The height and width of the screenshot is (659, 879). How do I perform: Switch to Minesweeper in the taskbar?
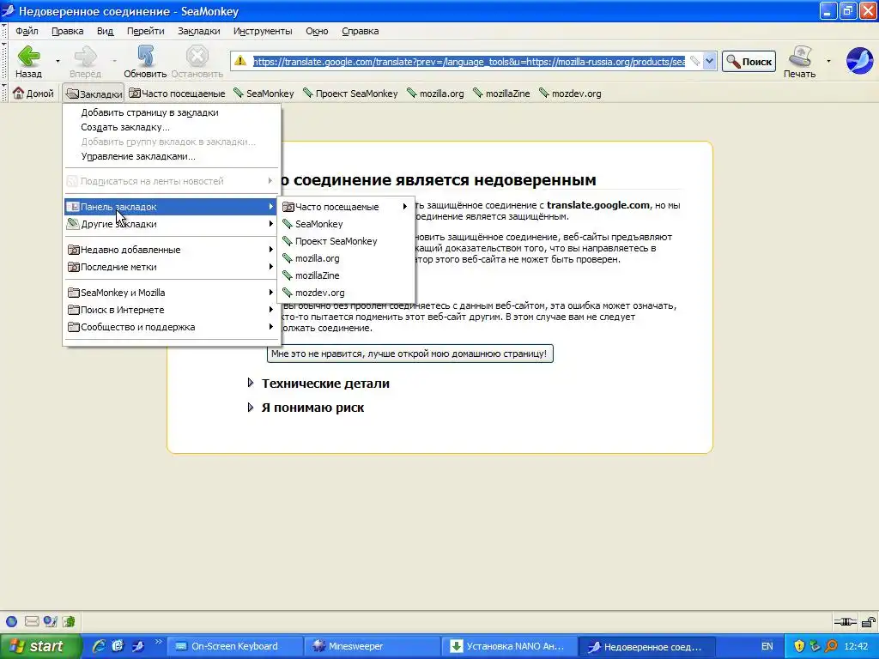point(373,646)
